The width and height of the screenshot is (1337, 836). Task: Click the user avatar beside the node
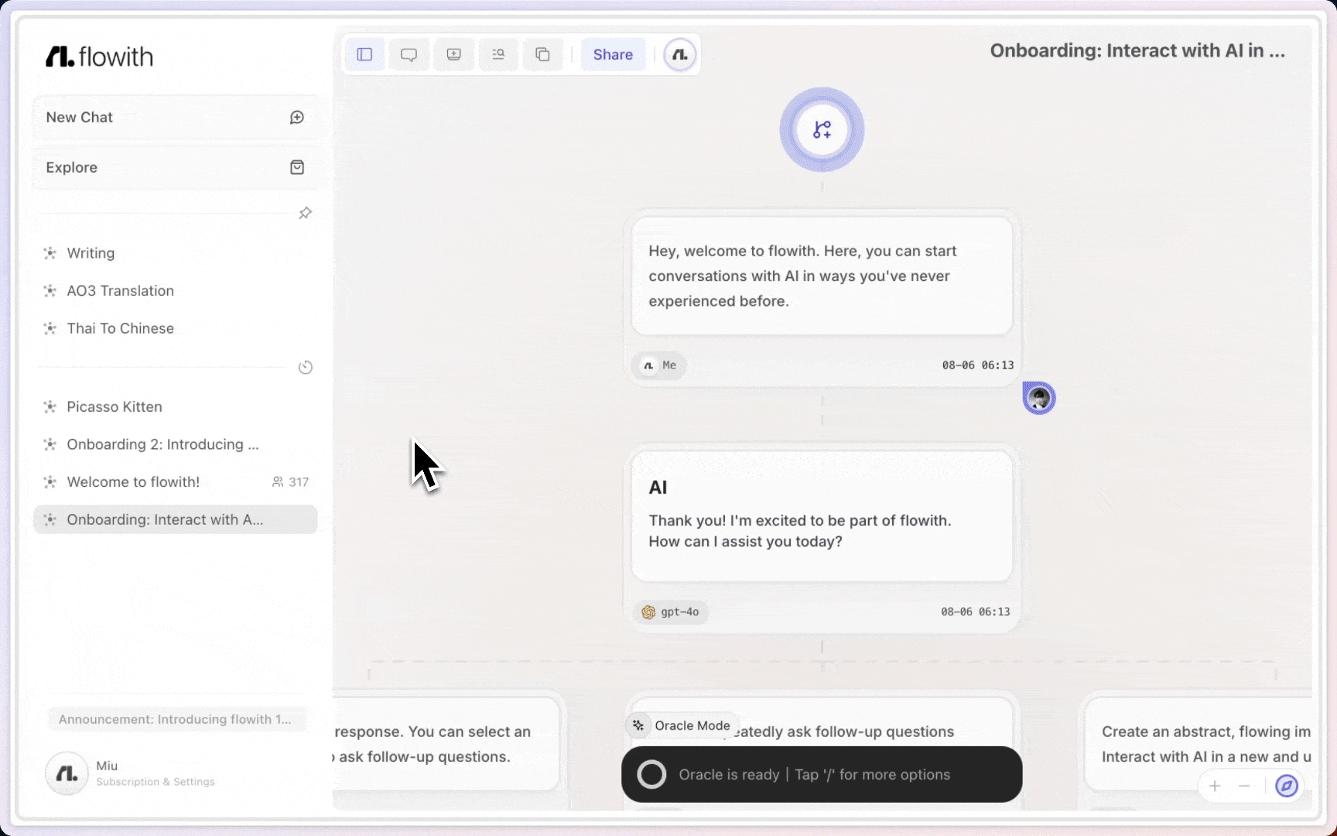[x=1039, y=398]
